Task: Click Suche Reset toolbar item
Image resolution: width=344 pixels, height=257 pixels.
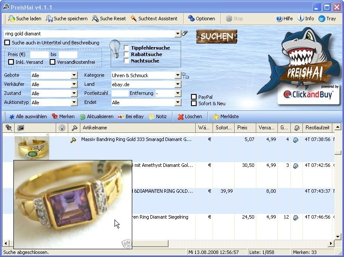Action: click(x=109, y=19)
